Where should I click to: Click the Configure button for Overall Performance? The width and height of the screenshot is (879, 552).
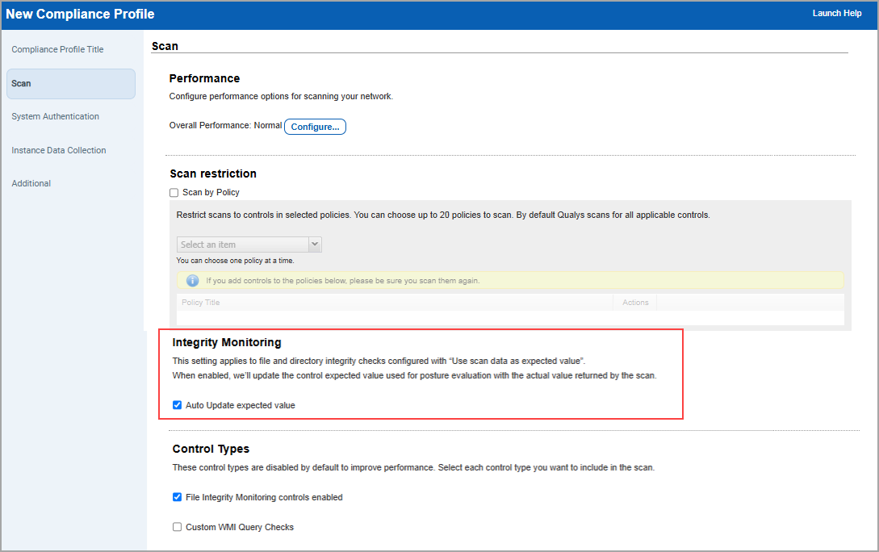(x=315, y=127)
